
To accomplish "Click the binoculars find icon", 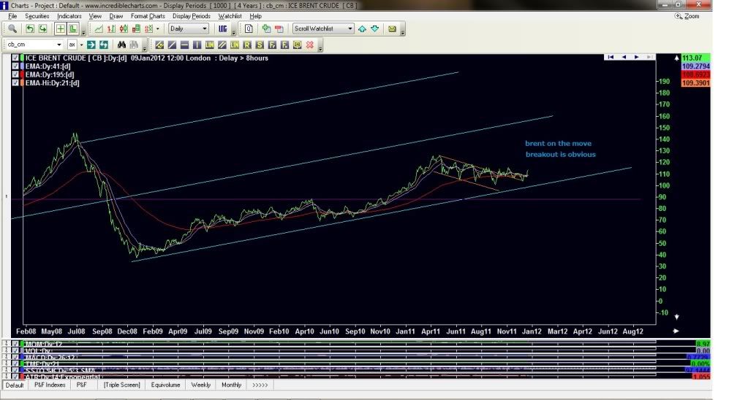I will tap(121, 45).
